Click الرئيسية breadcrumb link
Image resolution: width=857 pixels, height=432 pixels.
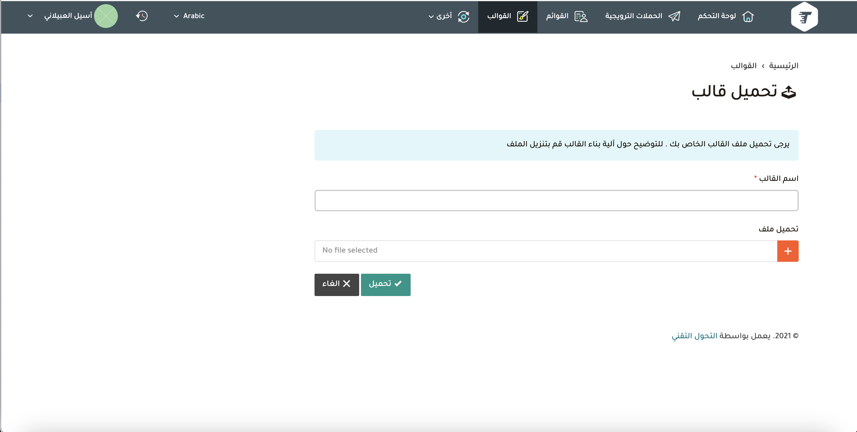pyautogui.click(x=784, y=66)
